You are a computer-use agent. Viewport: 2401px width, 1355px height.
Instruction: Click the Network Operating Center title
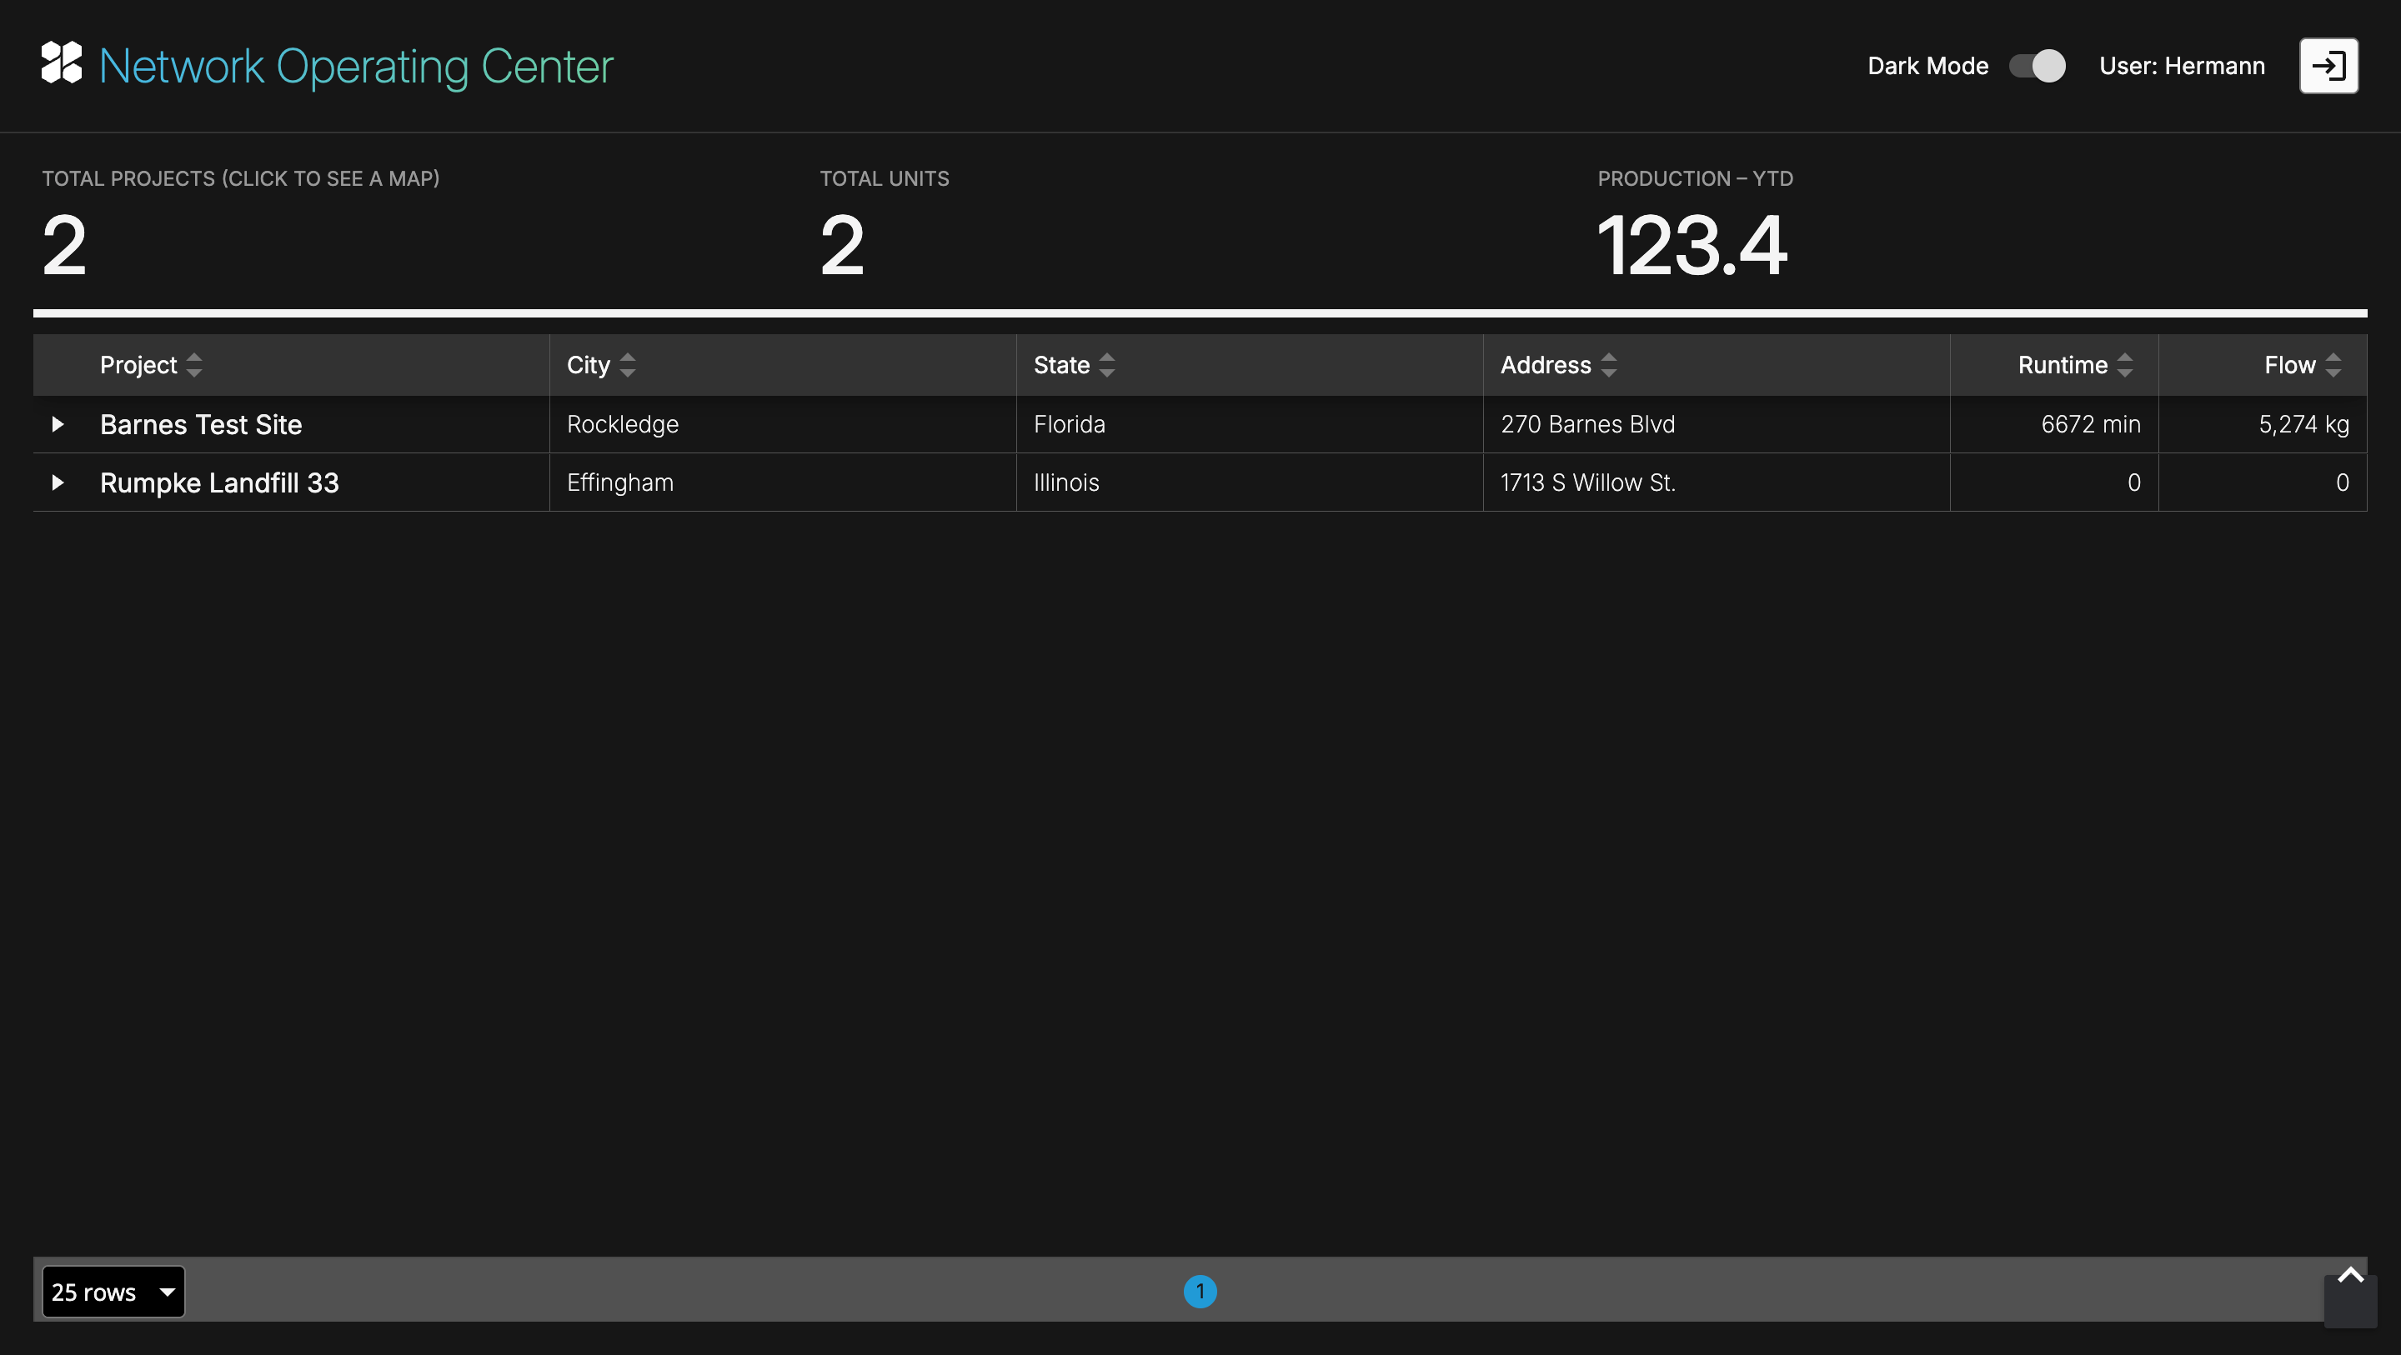pos(356,66)
